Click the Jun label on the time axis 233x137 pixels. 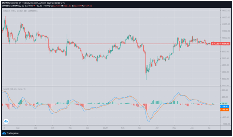tap(192, 127)
